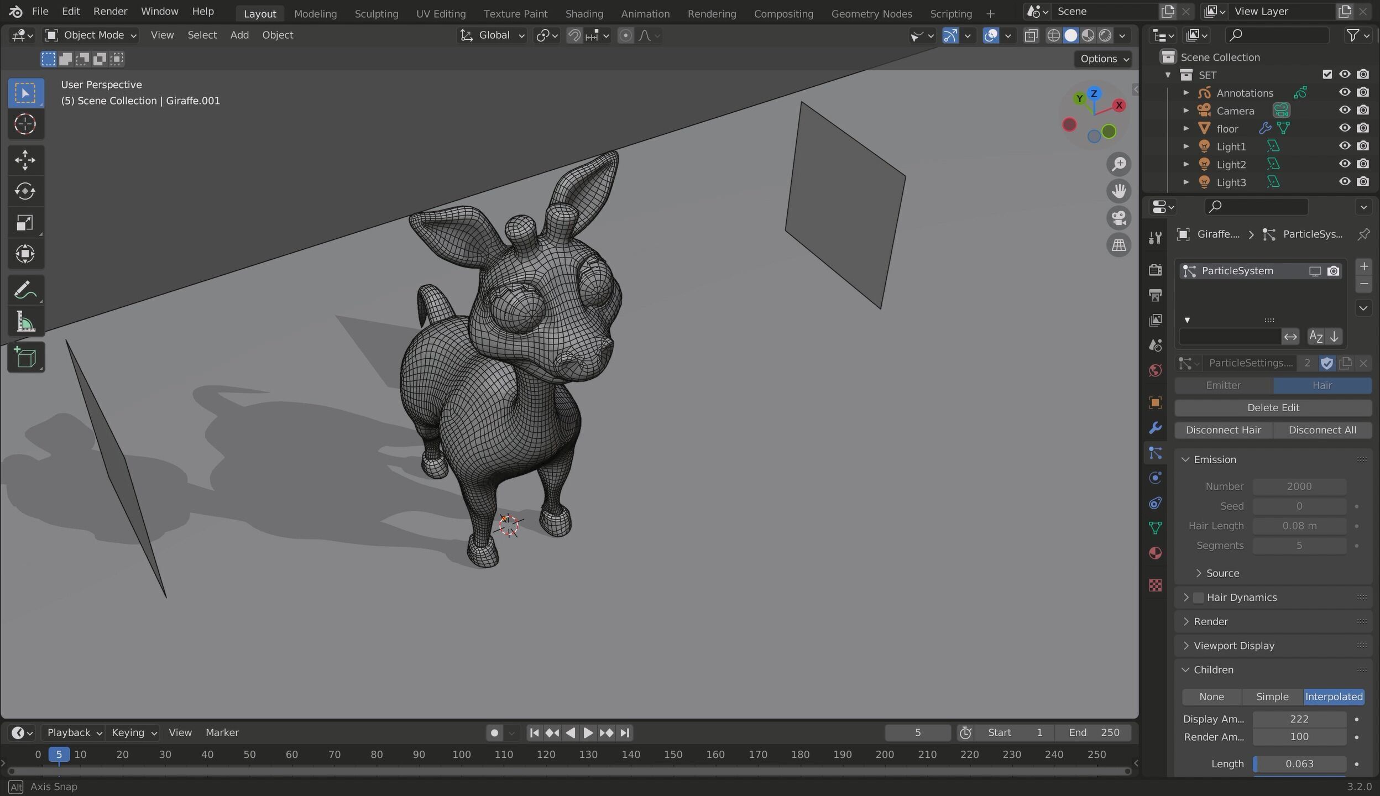
Task: Expand the Light2 tree item
Action: [x=1186, y=164]
